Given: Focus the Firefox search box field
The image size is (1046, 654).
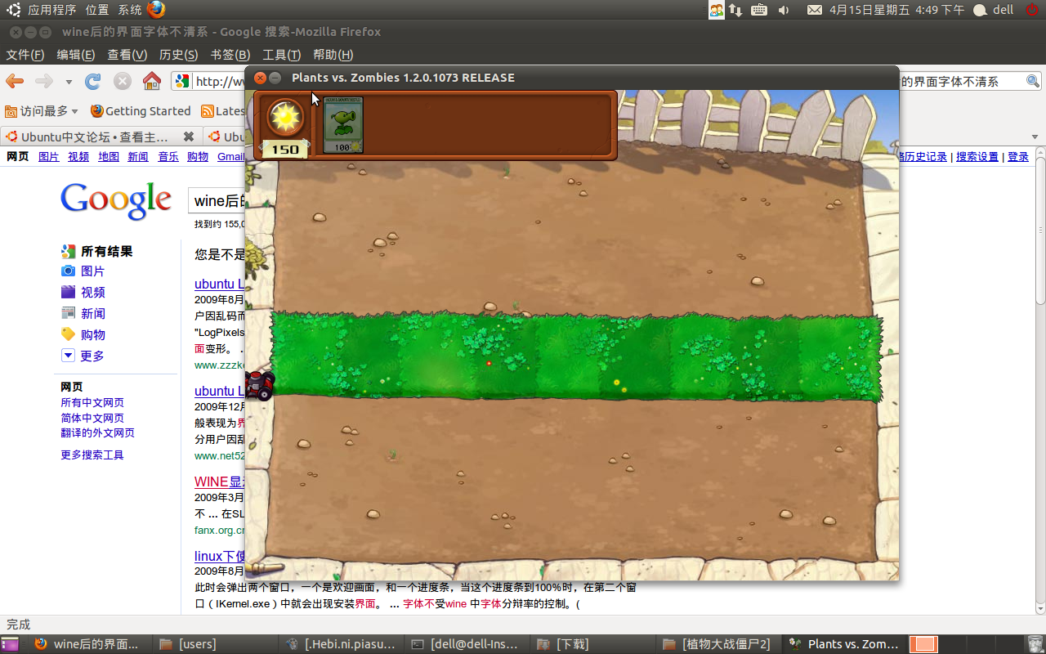Looking at the screenshot, I should coord(961,82).
